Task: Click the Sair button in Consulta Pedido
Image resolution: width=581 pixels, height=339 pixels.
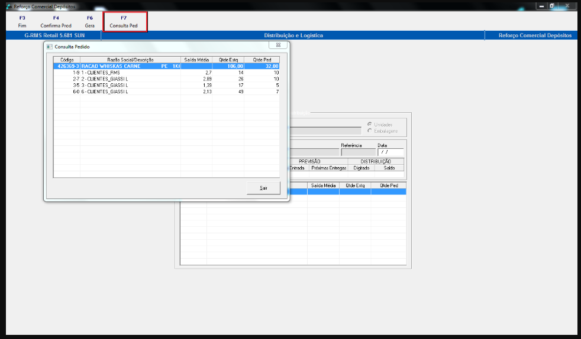Action: point(263,188)
